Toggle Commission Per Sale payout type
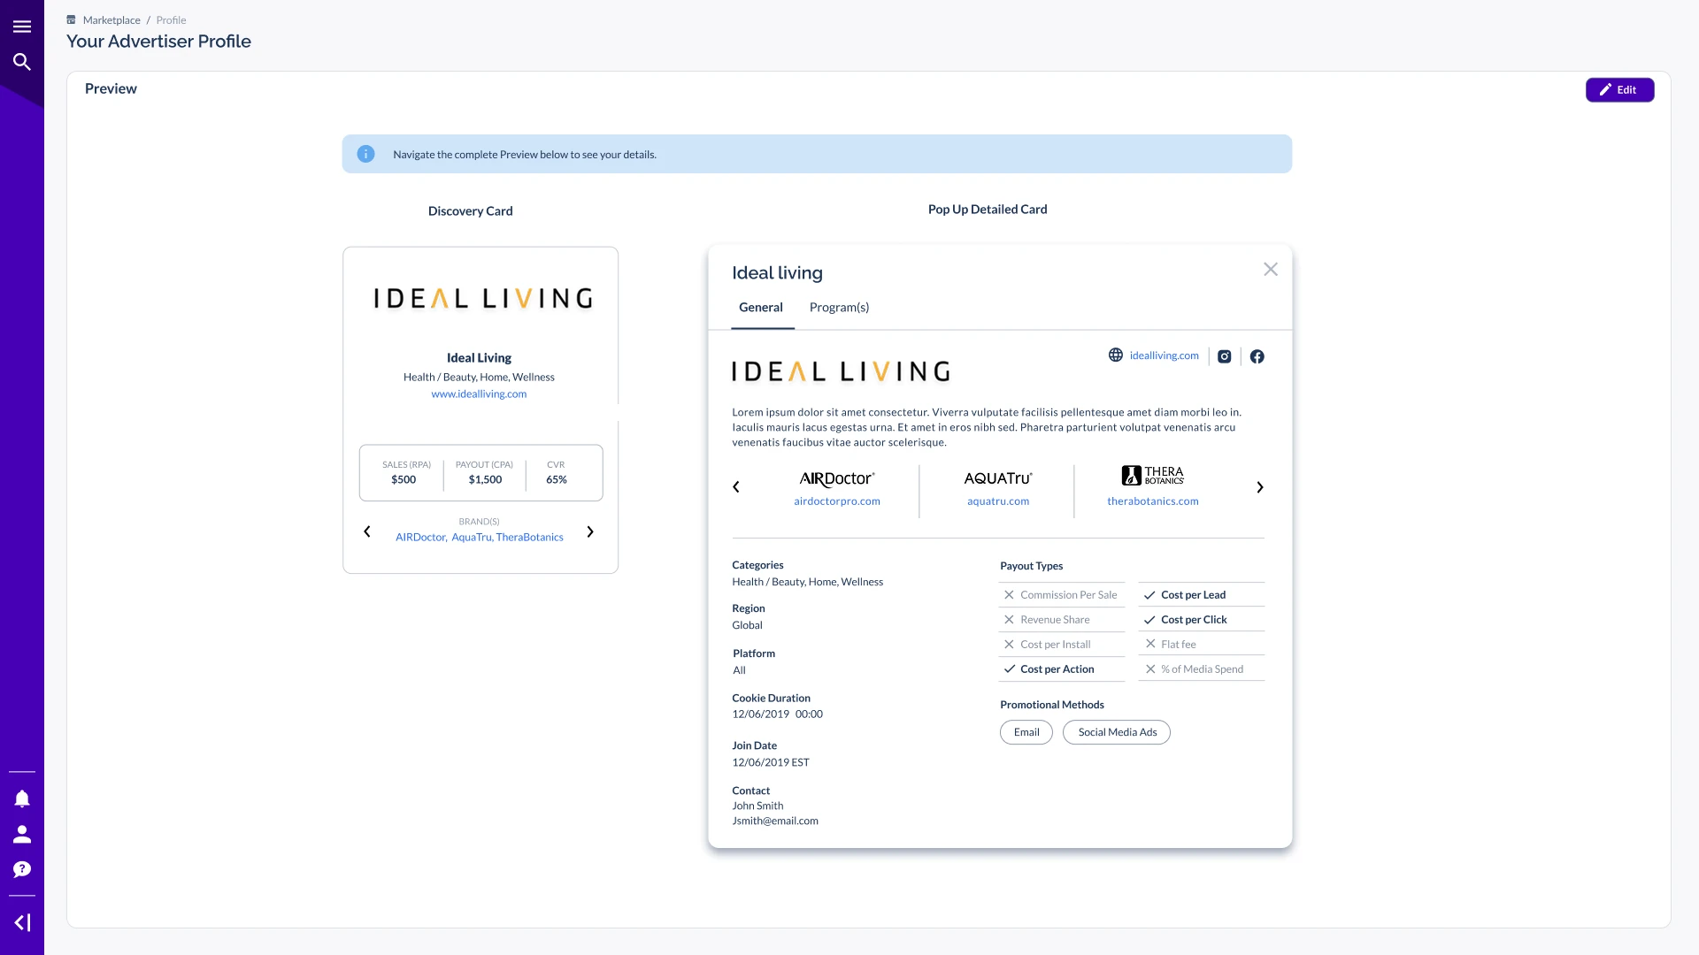 1062,595
